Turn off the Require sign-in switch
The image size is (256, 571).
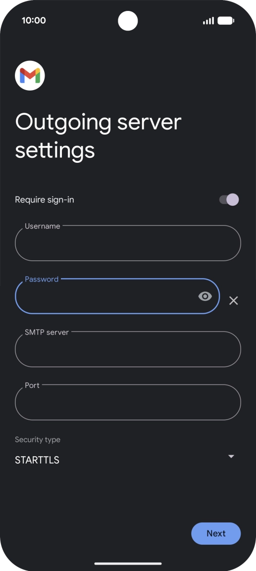pyautogui.click(x=229, y=199)
